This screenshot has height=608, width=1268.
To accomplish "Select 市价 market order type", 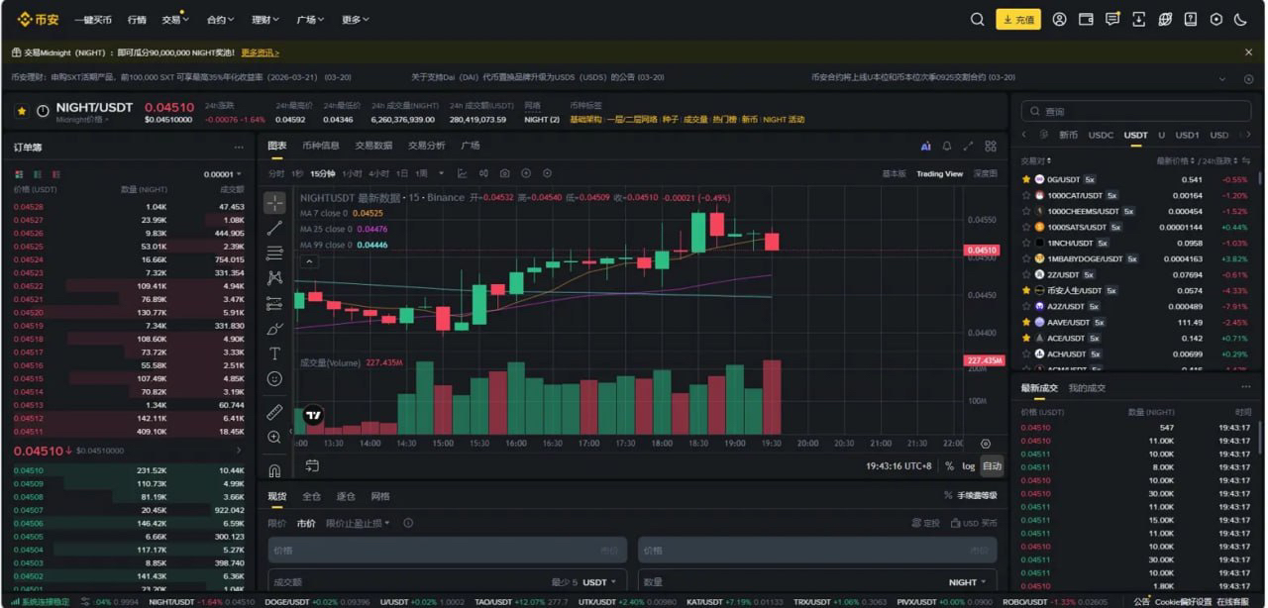I will [x=306, y=523].
